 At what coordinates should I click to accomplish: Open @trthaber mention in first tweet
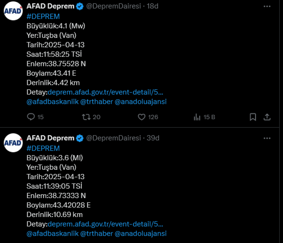pyautogui.click(x=97, y=102)
